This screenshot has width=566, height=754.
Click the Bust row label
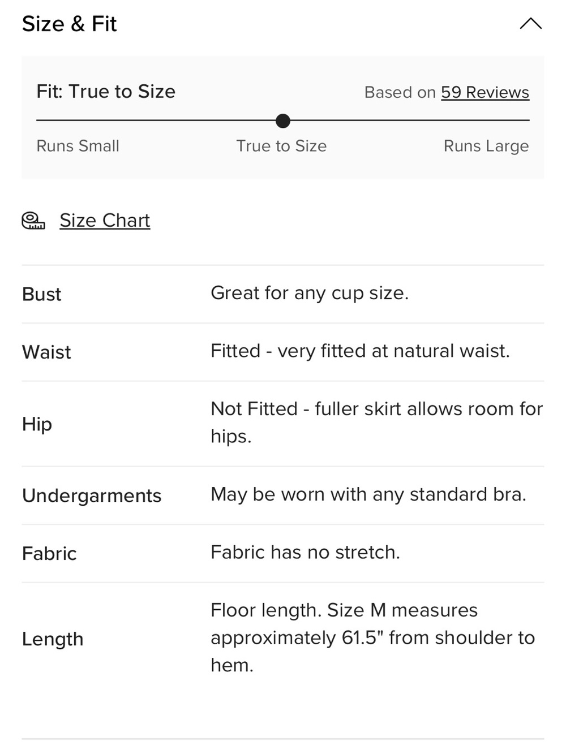point(41,294)
